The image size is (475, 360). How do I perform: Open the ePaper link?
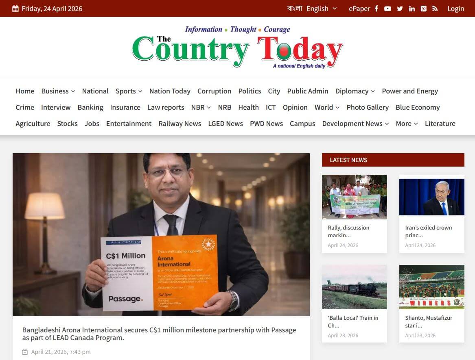click(x=359, y=9)
